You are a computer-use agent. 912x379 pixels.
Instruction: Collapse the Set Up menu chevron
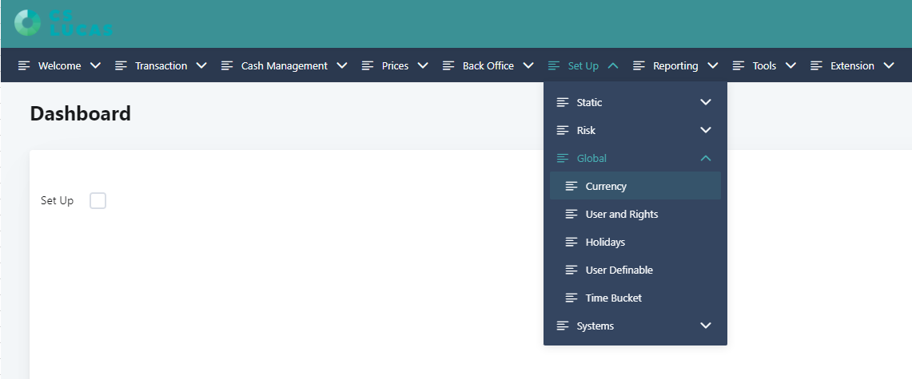613,66
